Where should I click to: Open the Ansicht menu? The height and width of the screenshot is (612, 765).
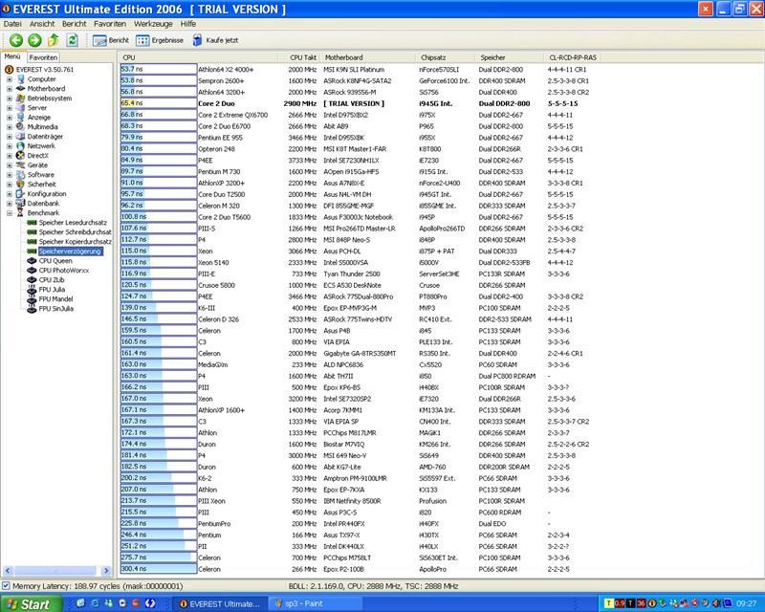point(42,24)
